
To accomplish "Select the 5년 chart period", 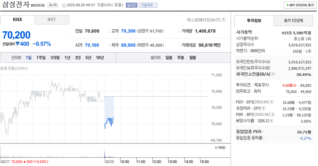I will [x=88, y=57].
